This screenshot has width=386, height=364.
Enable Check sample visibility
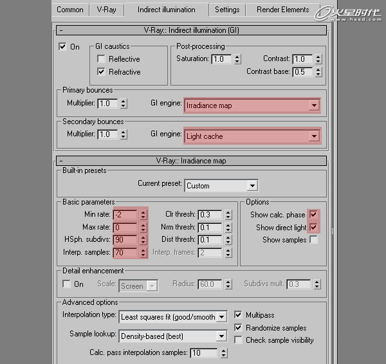(x=238, y=340)
